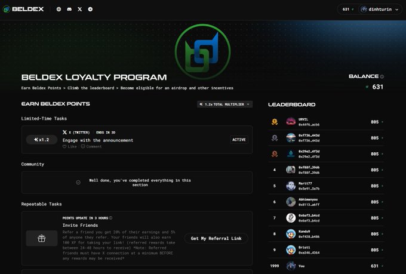This screenshot has width=406, height=274.
Task: Click the Limited-Time Tasks label
Action: coord(44,118)
